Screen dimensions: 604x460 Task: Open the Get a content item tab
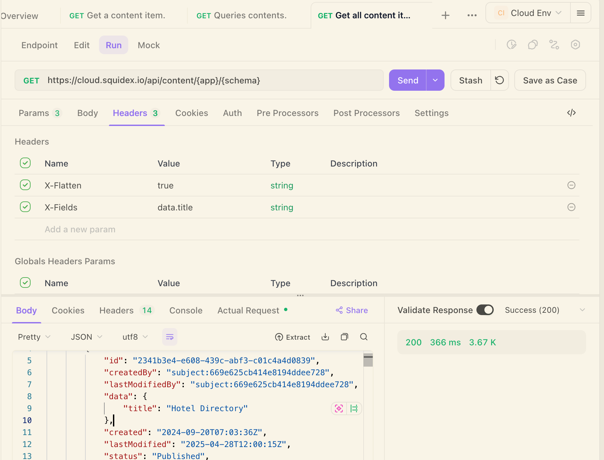point(117,16)
